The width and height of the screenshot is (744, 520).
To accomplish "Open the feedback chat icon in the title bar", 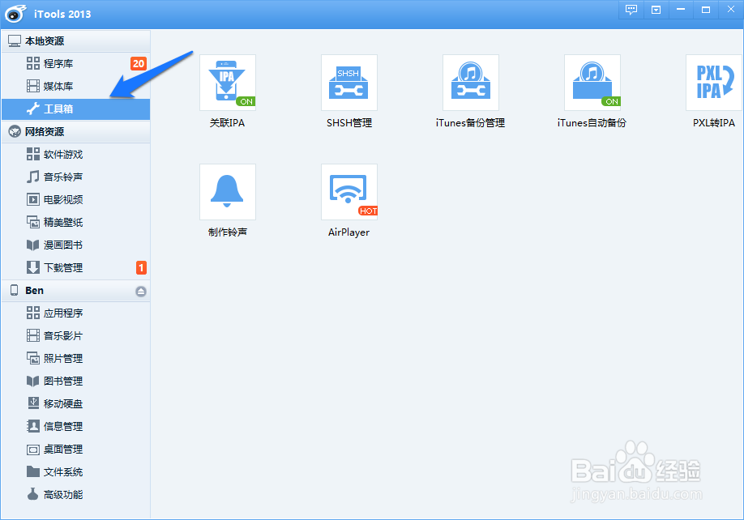I will [631, 10].
